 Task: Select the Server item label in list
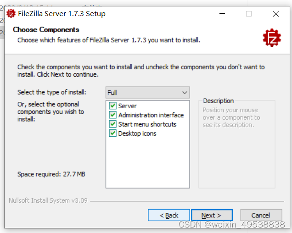tap(127, 106)
